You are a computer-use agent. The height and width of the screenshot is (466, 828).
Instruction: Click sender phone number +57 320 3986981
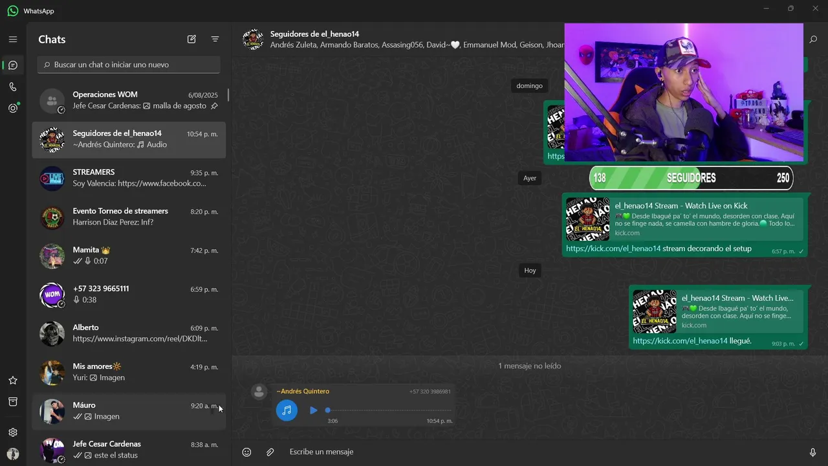tap(430, 392)
